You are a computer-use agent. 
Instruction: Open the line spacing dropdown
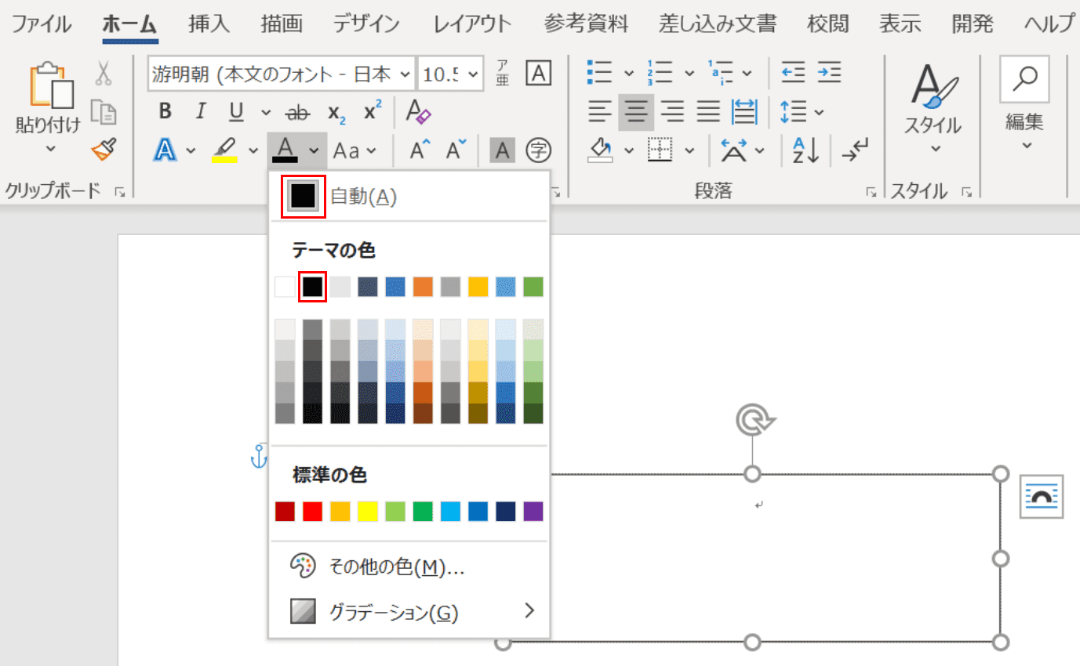(x=819, y=112)
